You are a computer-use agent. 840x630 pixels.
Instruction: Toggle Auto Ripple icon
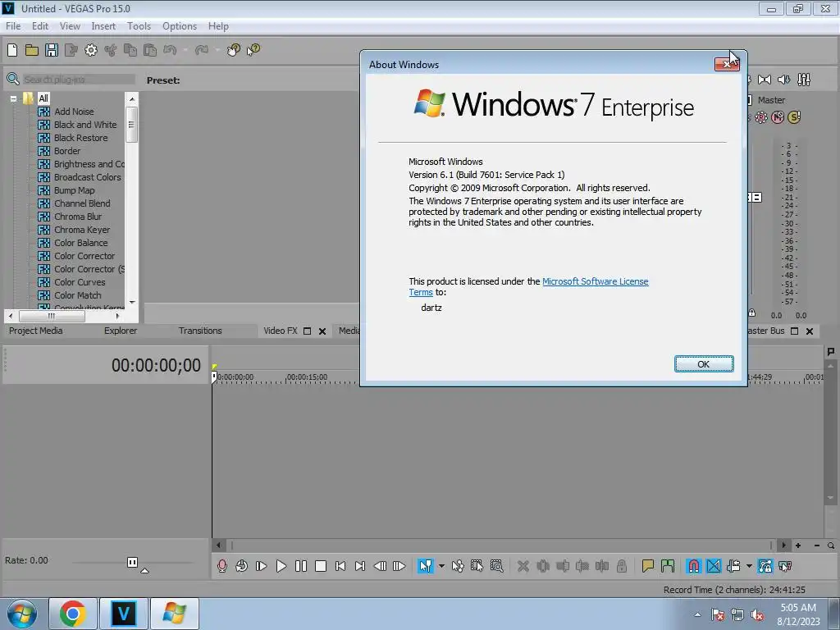pyautogui.click(x=733, y=566)
